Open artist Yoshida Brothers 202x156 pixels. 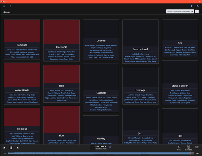click(138, 54)
